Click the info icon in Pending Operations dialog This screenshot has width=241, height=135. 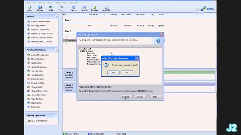(158, 41)
